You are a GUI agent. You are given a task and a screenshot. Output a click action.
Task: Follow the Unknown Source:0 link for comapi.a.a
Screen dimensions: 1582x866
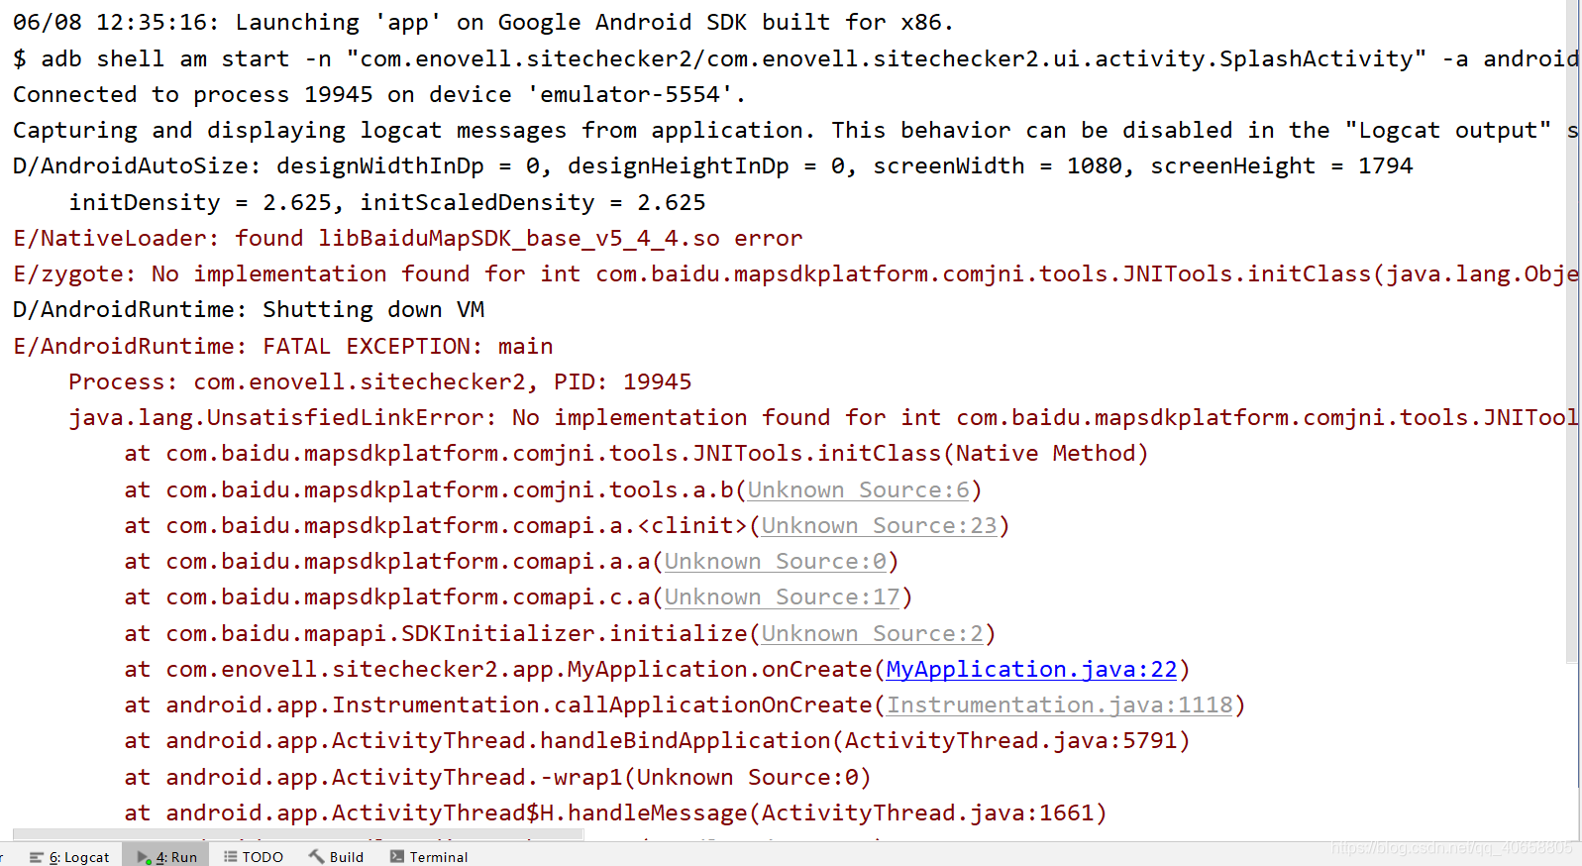(776, 562)
